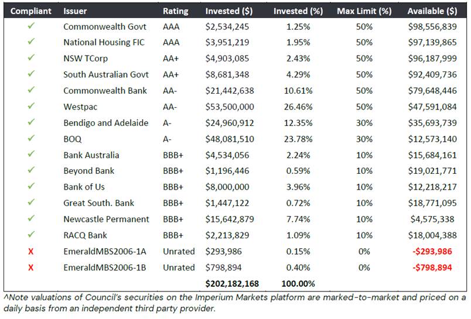Click the negative -$293,986 available amount
This screenshot has width=471, height=319.
click(x=432, y=252)
